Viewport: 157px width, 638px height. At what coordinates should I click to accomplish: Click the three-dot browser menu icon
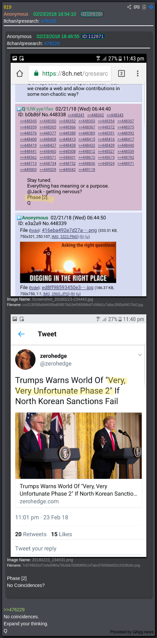(x=137, y=73)
